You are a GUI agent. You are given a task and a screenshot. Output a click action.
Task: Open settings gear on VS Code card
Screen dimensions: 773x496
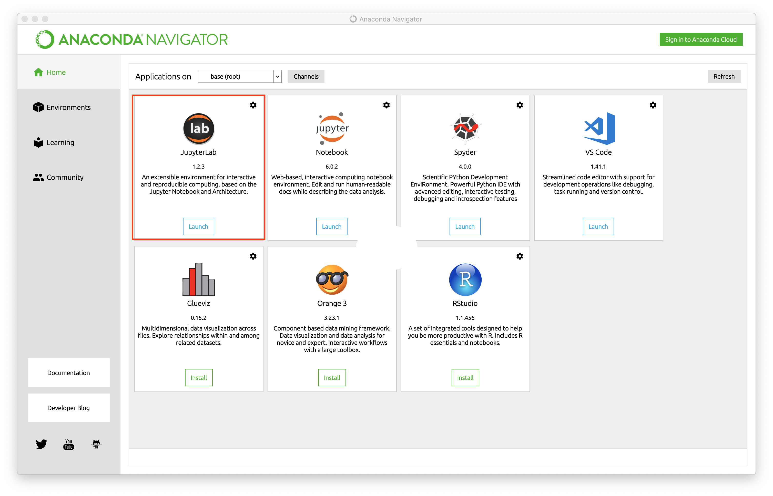(x=653, y=105)
